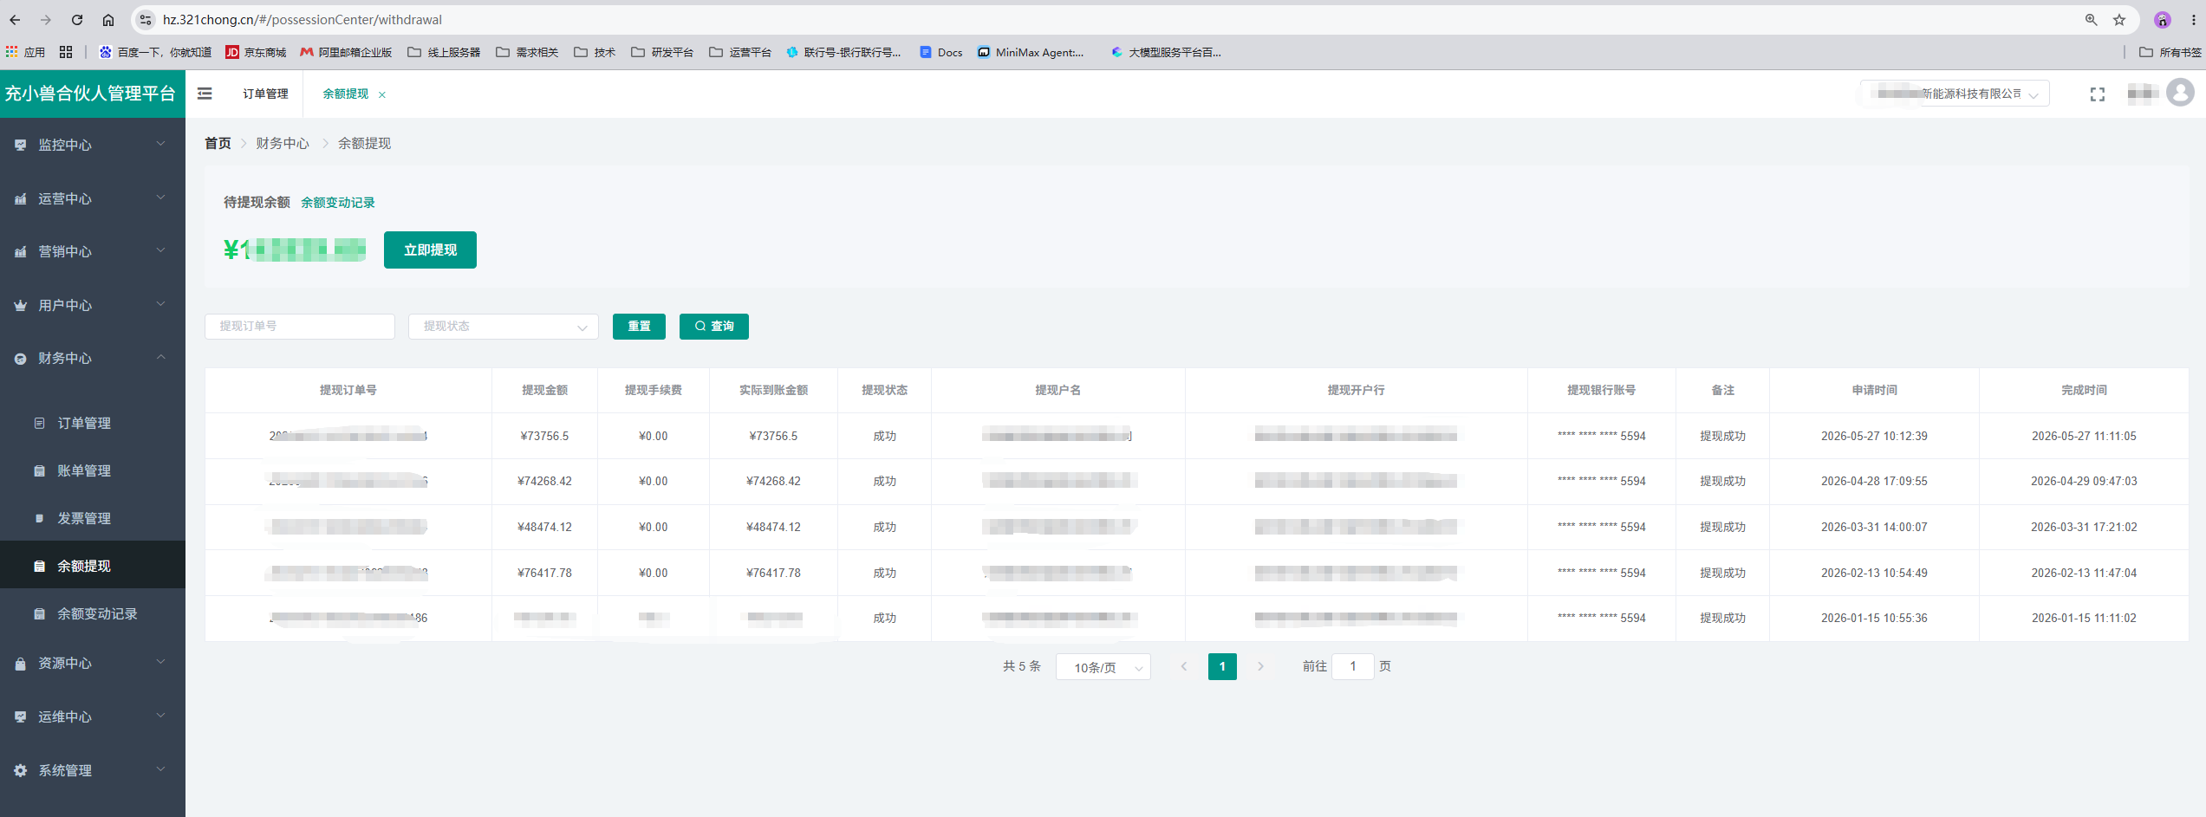Screen dimensions: 2206x817
Task: Open the 10条/页 page size dropdown
Action: point(1103,667)
